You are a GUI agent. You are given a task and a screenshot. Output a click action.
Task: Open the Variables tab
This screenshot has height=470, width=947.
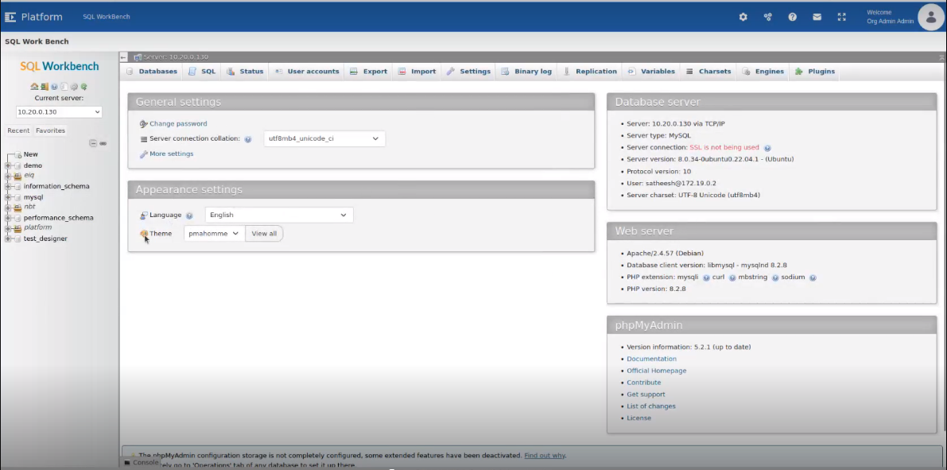click(x=651, y=72)
